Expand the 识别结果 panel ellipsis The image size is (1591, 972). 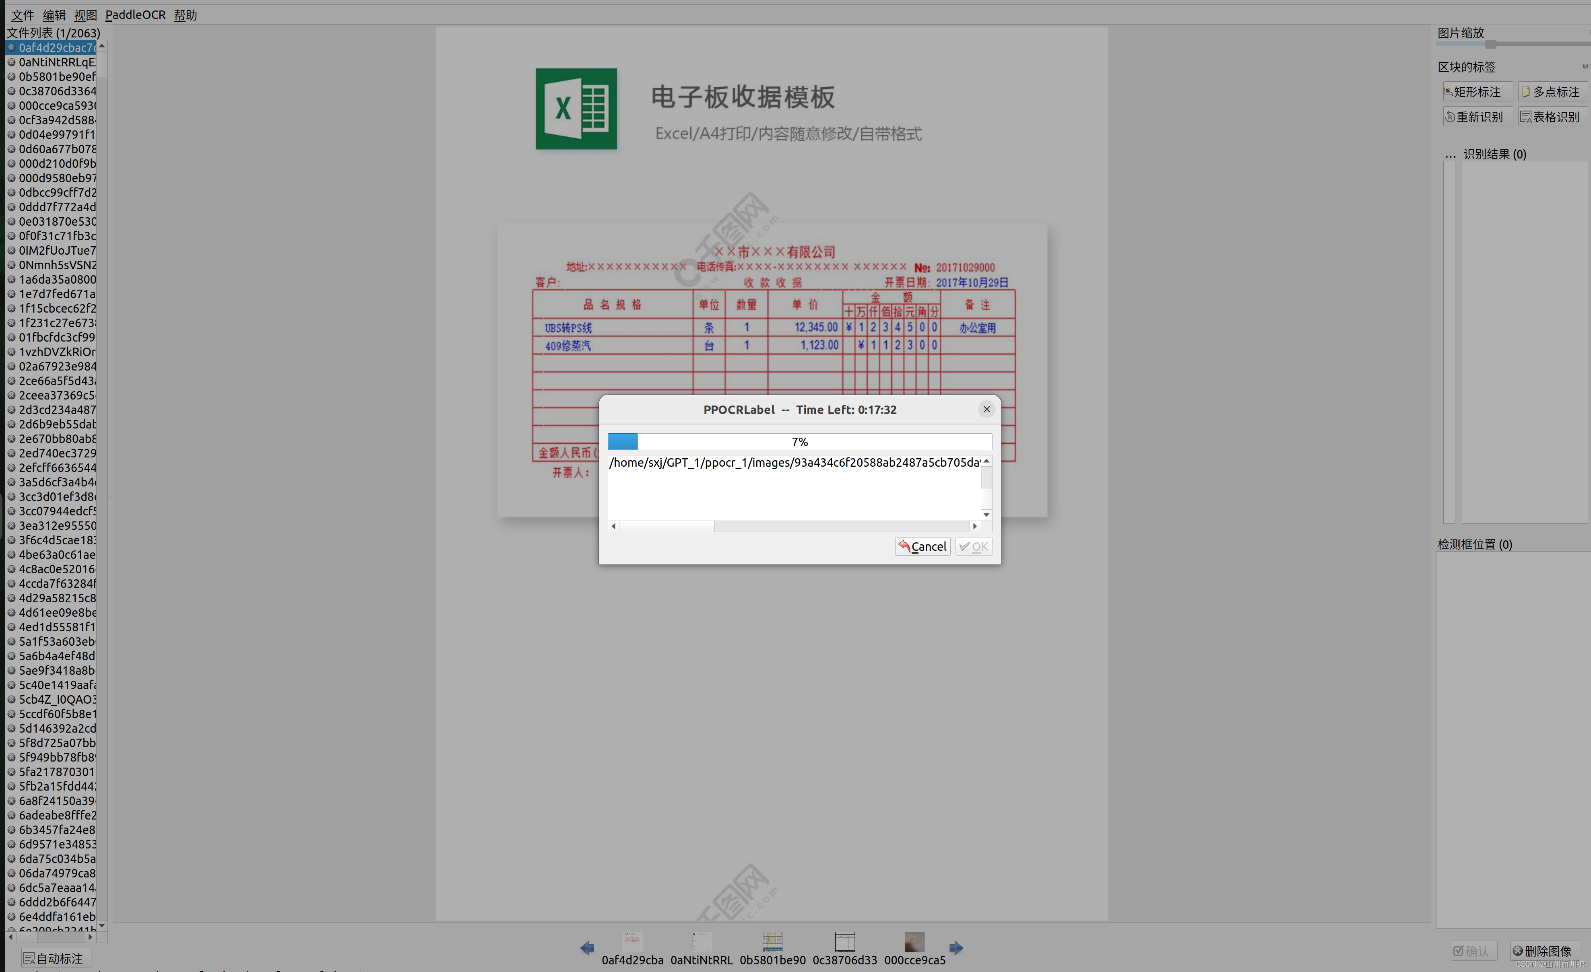coord(1450,154)
